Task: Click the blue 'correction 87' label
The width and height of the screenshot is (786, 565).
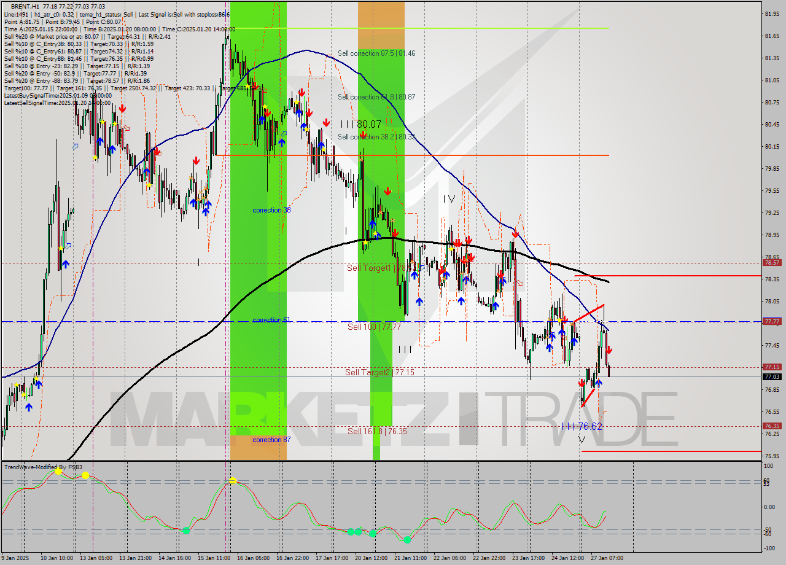Action: click(271, 440)
